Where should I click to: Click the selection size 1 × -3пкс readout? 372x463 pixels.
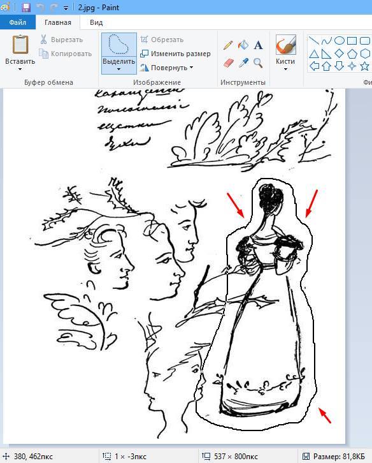click(x=124, y=456)
